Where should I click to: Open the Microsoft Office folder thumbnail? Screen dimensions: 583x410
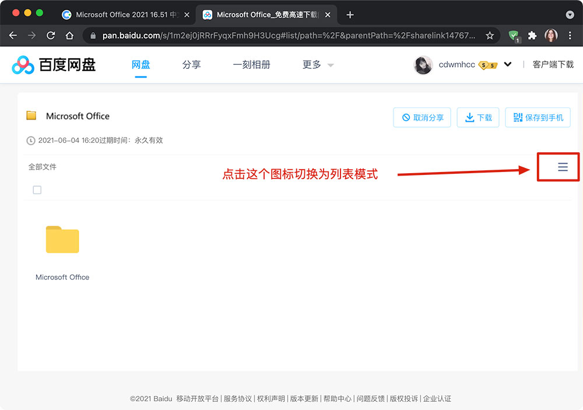pyautogui.click(x=62, y=240)
